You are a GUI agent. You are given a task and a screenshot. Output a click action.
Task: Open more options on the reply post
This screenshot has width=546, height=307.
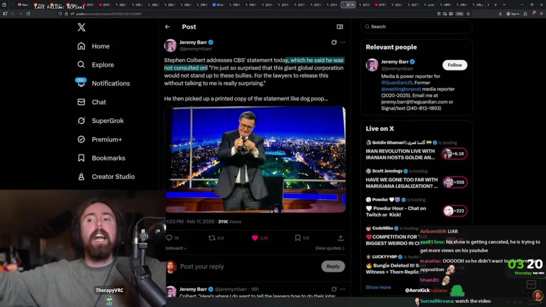pyautogui.click(x=343, y=289)
